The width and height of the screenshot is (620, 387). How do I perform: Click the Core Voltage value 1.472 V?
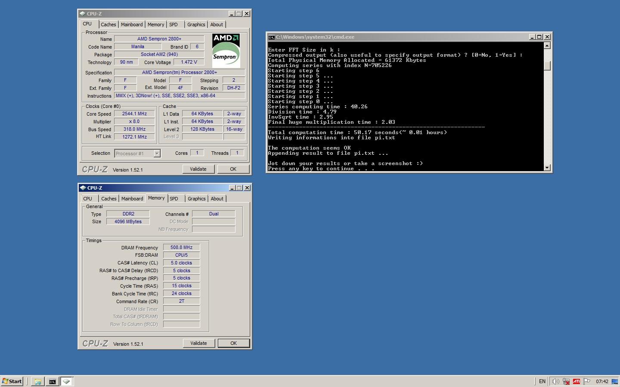[189, 62]
